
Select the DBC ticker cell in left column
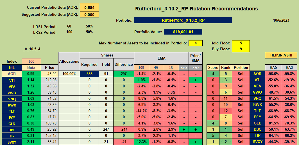[12, 129]
